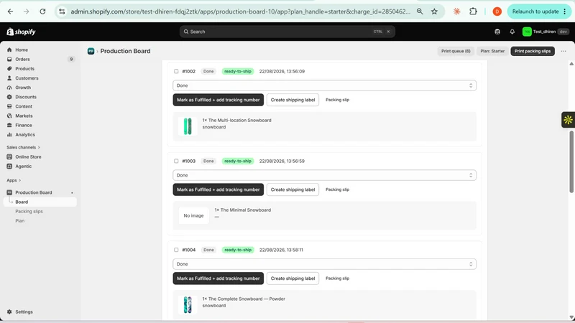Reload the page with refresh icon
Image resolution: width=575 pixels, height=323 pixels.
[x=42, y=11]
